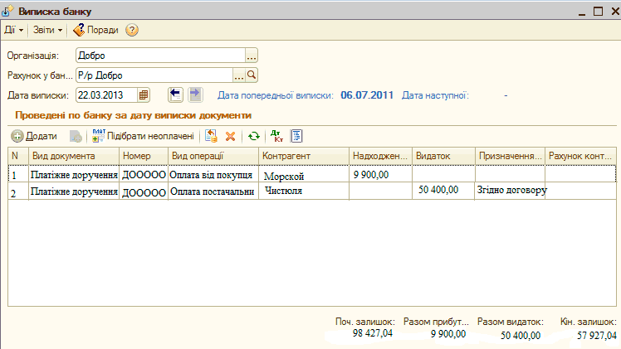Screen dimensions: 621x349
Task: Open the Організація selection ellipsis button
Action: tap(252, 56)
